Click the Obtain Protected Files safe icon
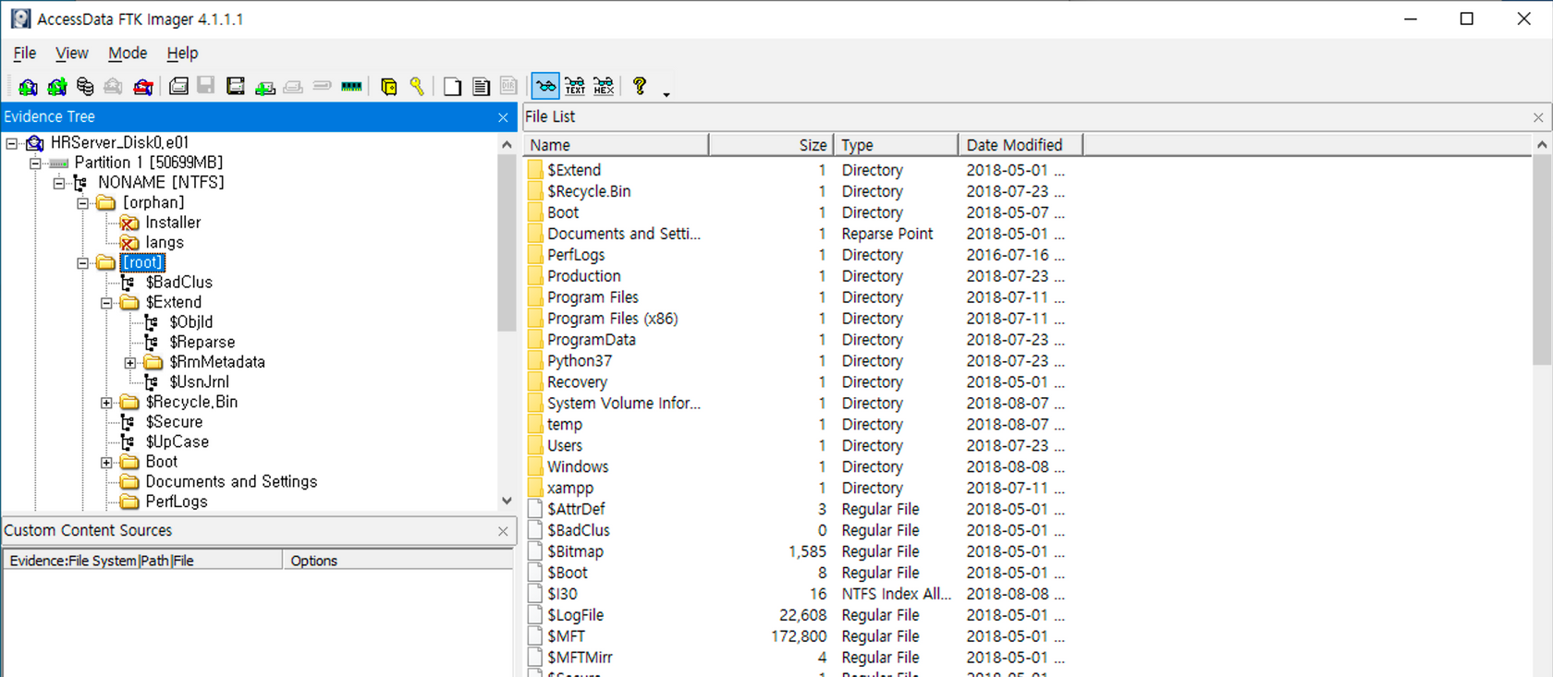 tap(389, 87)
